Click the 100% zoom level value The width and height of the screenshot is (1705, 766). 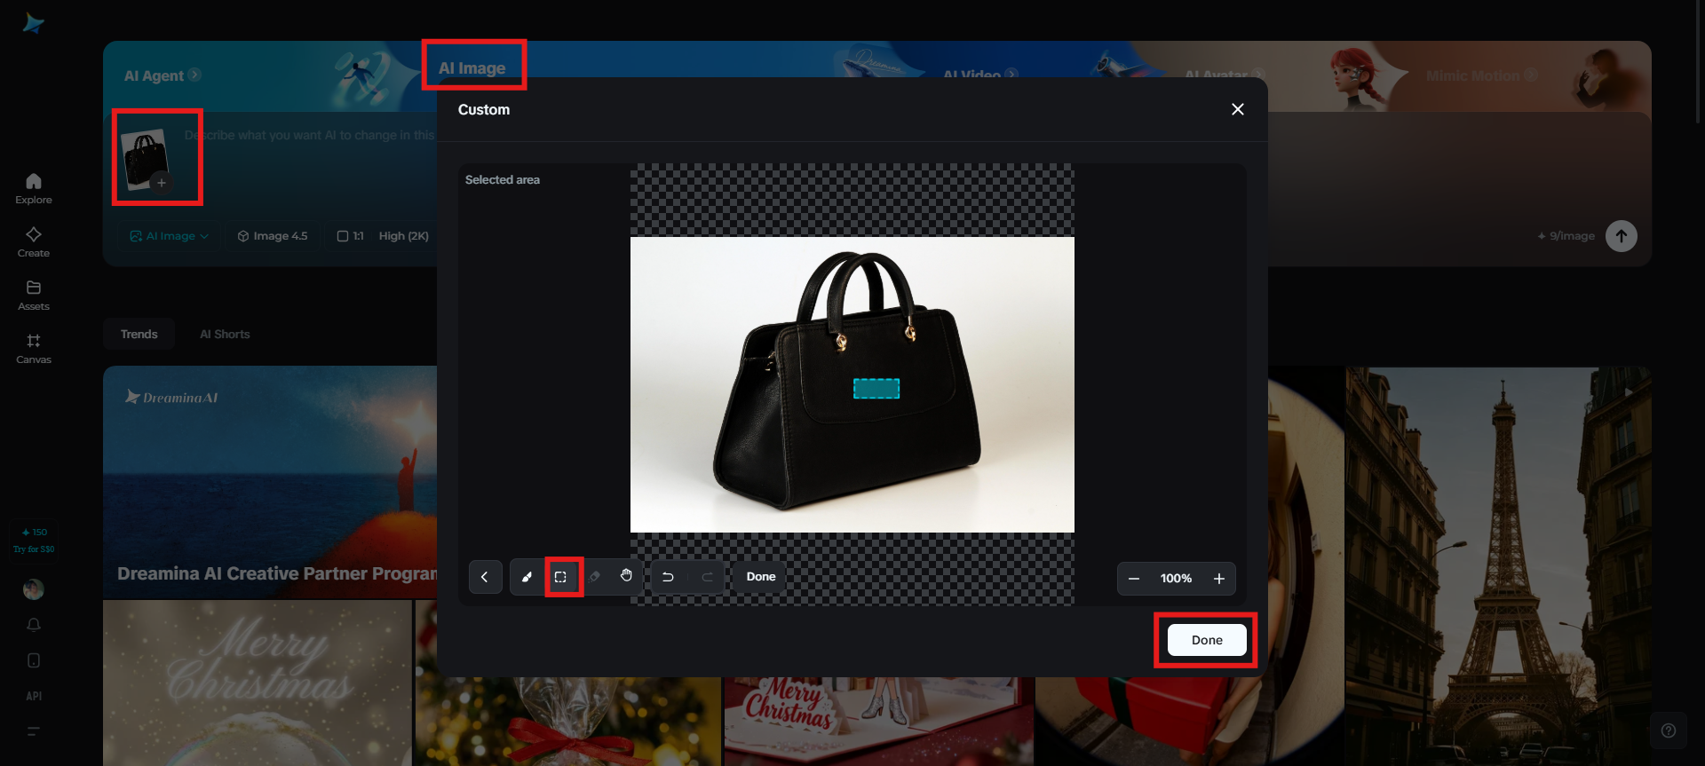pyautogui.click(x=1176, y=579)
